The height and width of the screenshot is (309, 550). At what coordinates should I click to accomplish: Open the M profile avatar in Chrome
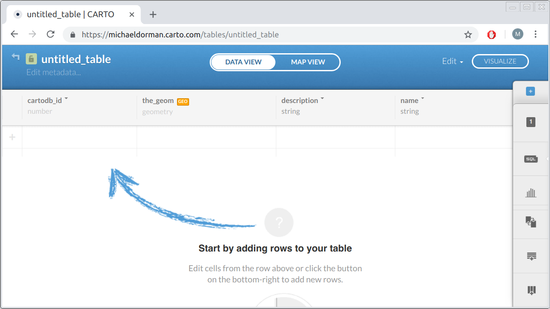pyautogui.click(x=518, y=34)
